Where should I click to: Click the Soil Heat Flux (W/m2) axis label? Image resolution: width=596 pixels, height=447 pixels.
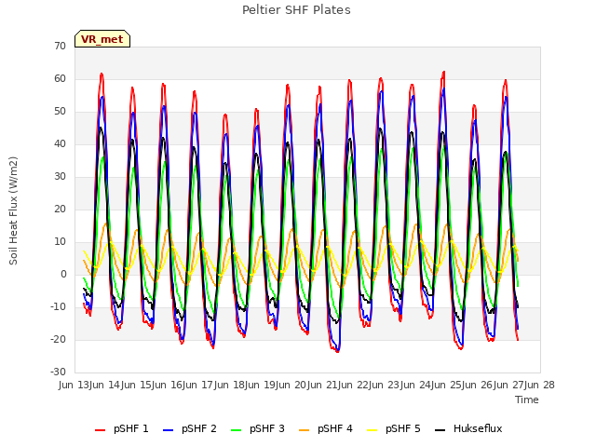pyautogui.click(x=13, y=210)
